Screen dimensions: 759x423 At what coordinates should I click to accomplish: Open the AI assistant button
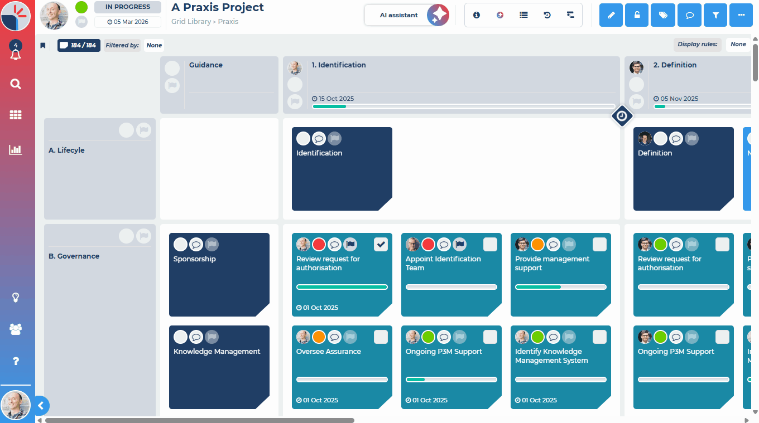click(x=407, y=15)
